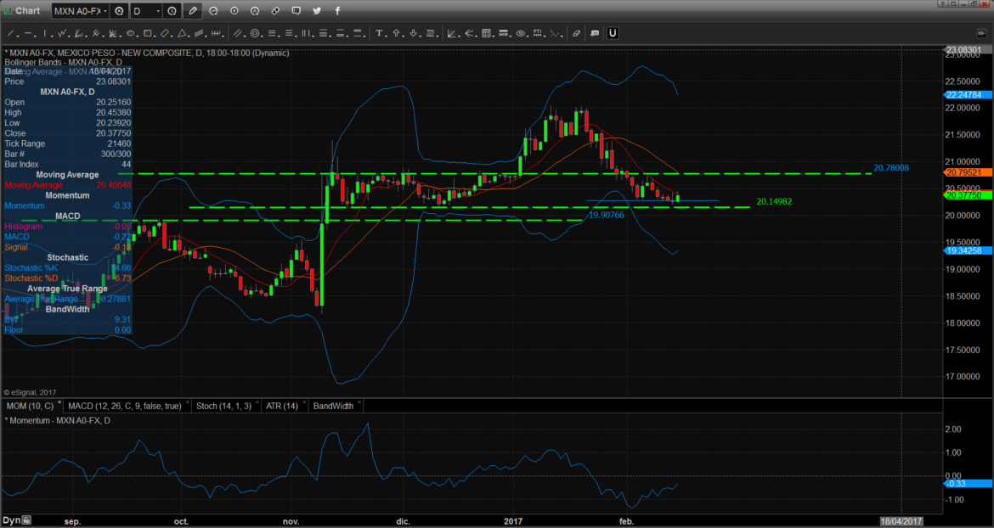Image resolution: width=994 pixels, height=528 pixels.
Task: Open the symbol search icon beside MXN A0-FX
Action: coord(119,11)
